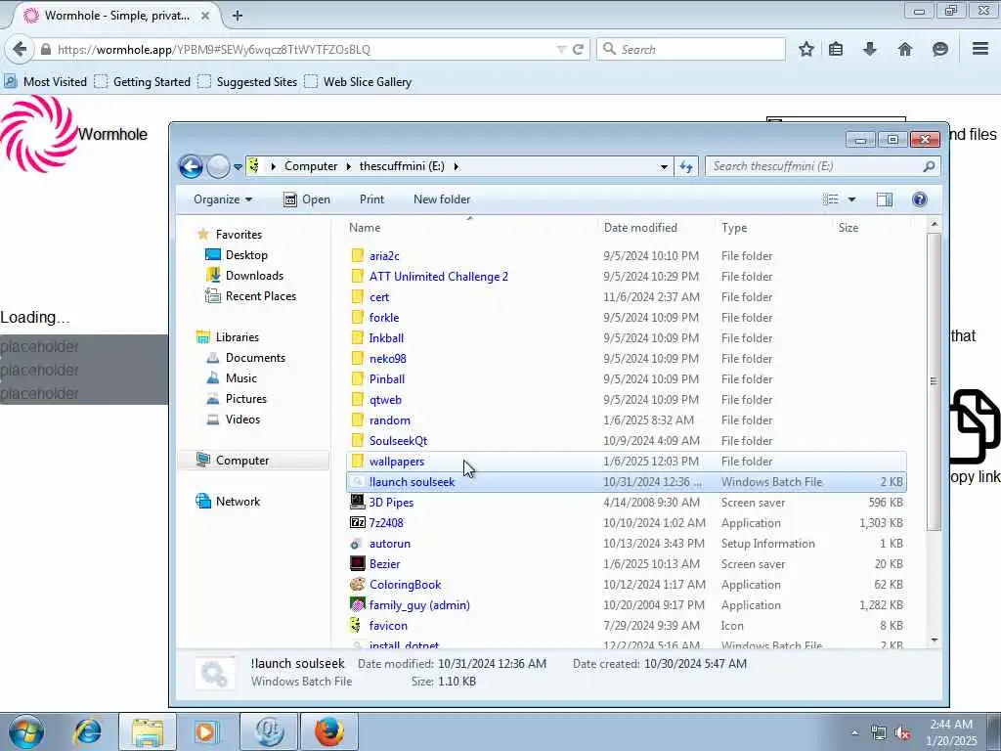
Task: Open the view options dropdown arrow
Action: click(851, 199)
